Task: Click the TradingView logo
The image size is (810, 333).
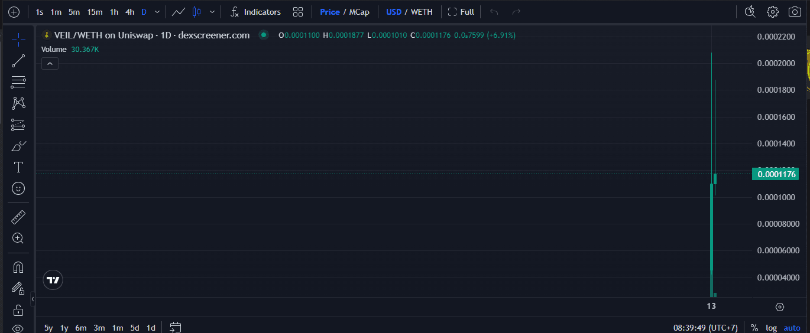Action: [x=53, y=280]
